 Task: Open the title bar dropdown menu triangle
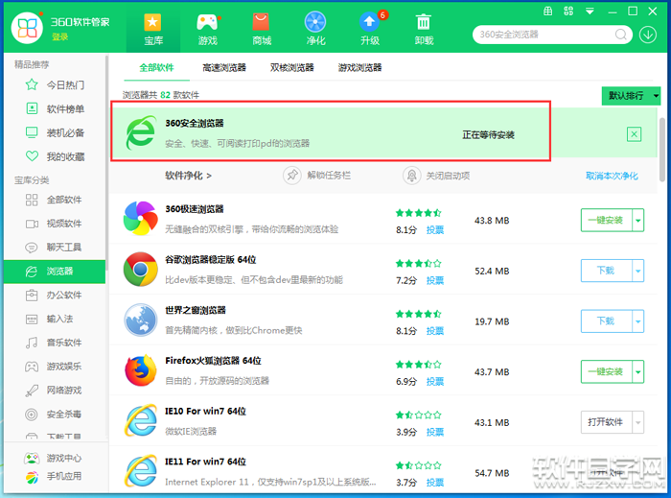pyautogui.click(x=590, y=12)
